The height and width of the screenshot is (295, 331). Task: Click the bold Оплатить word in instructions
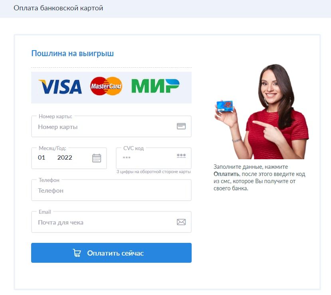[x=227, y=174]
